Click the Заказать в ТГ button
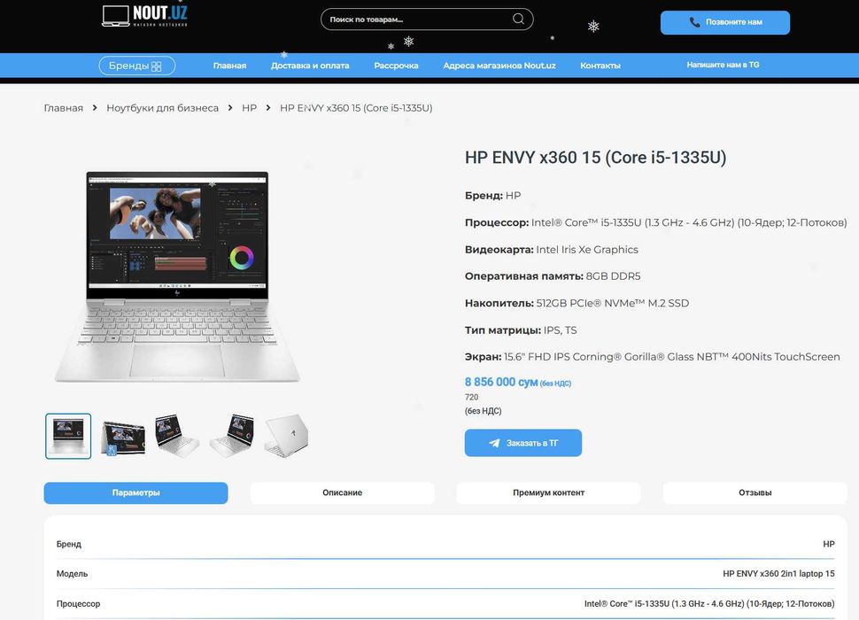The width and height of the screenshot is (859, 620). [523, 443]
